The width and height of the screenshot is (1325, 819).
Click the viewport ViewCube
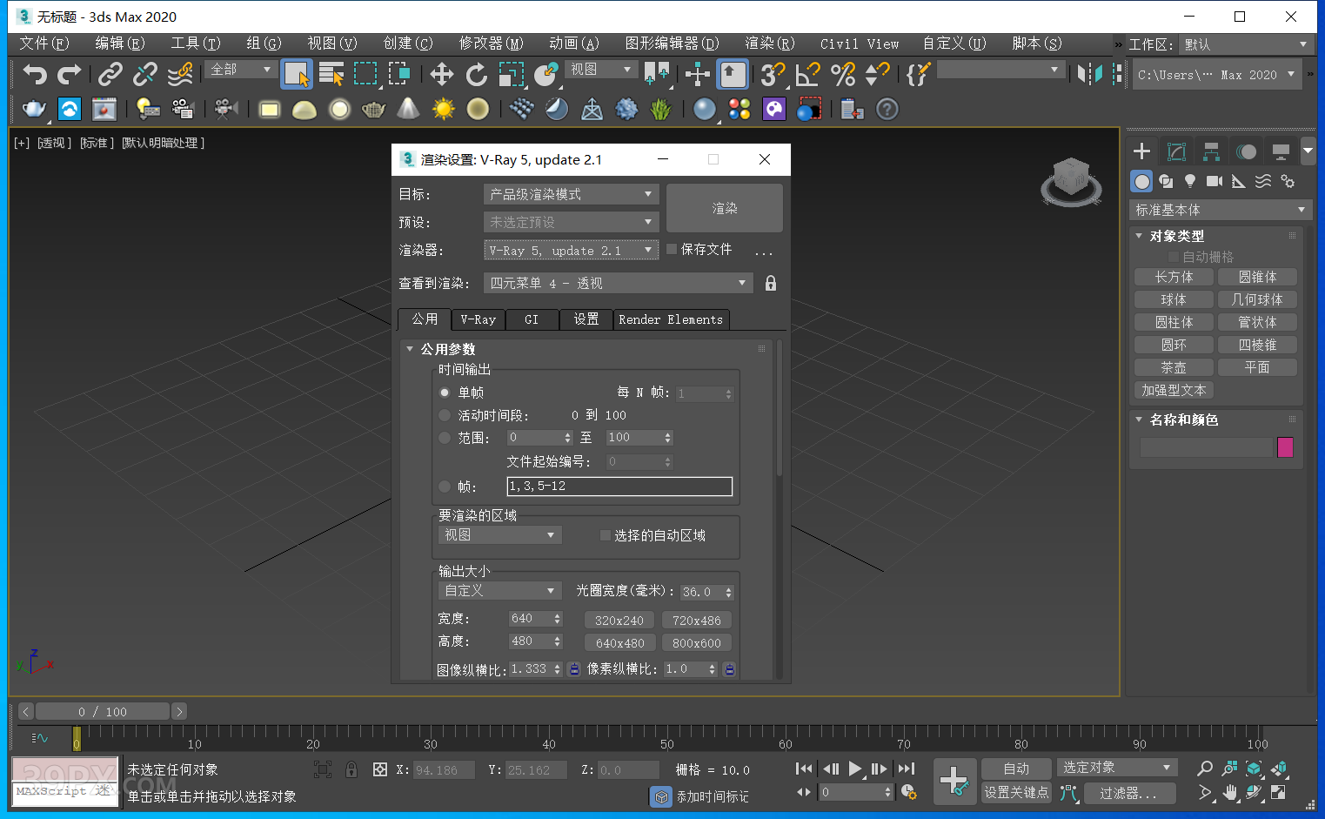(x=1071, y=181)
